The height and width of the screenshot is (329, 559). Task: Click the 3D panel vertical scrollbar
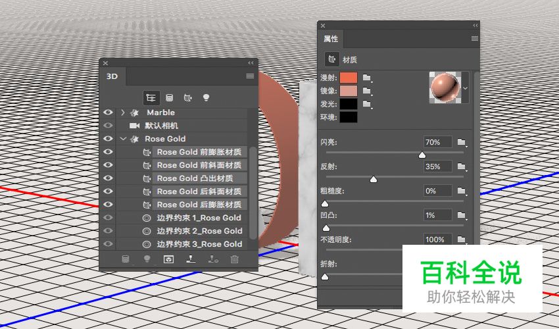tap(253, 193)
